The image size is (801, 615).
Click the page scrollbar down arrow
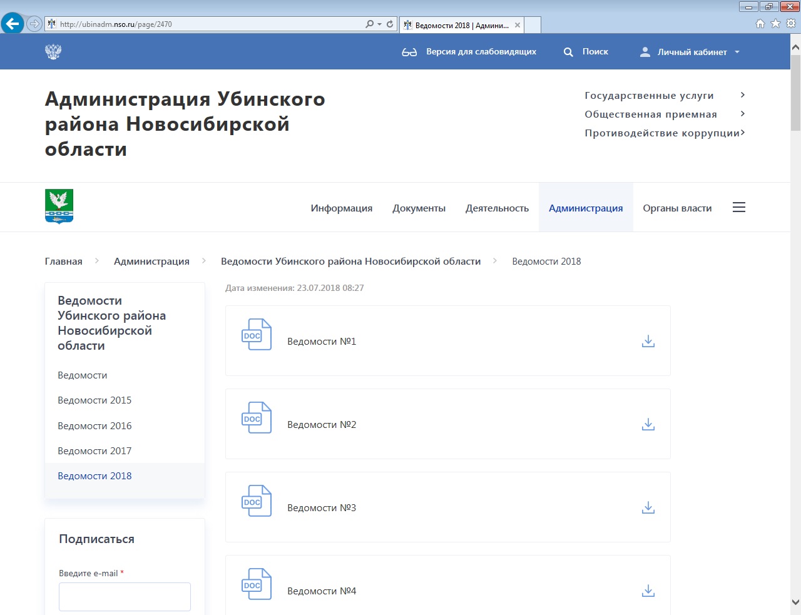(x=795, y=602)
